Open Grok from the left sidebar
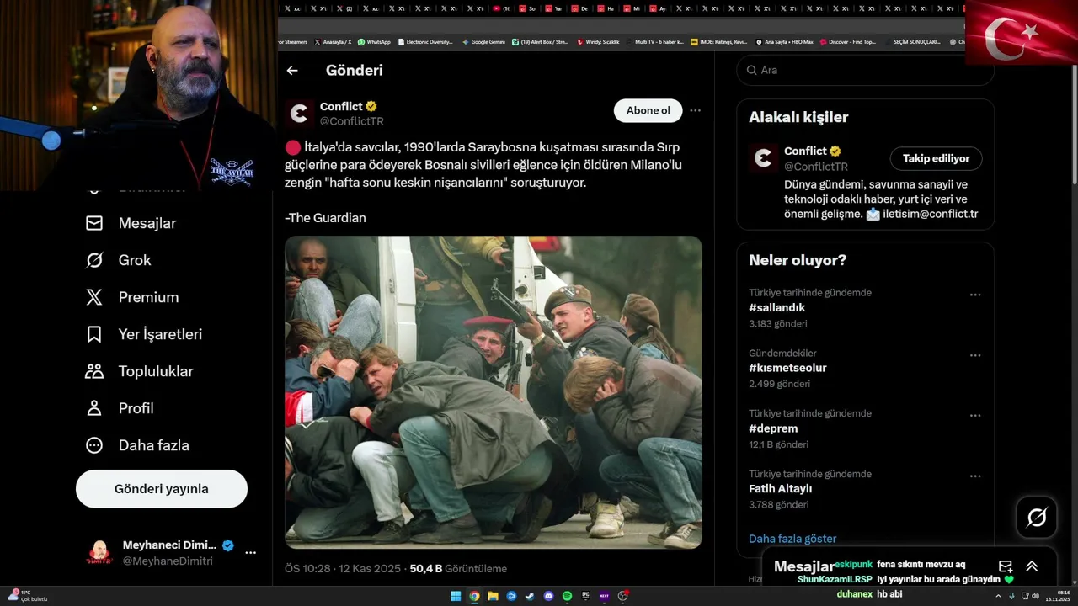 (118, 260)
